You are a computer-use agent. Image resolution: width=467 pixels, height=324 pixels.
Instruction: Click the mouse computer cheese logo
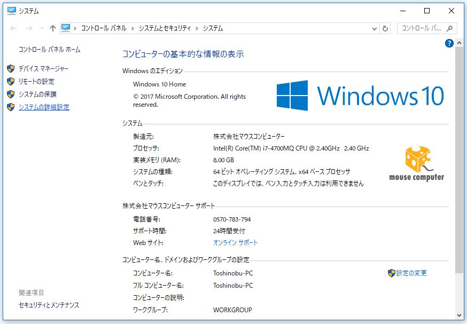click(417, 163)
